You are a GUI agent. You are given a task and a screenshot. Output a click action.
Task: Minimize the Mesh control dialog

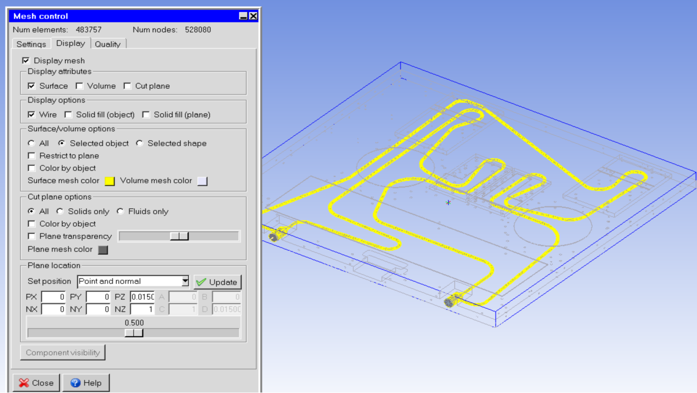pyautogui.click(x=243, y=16)
